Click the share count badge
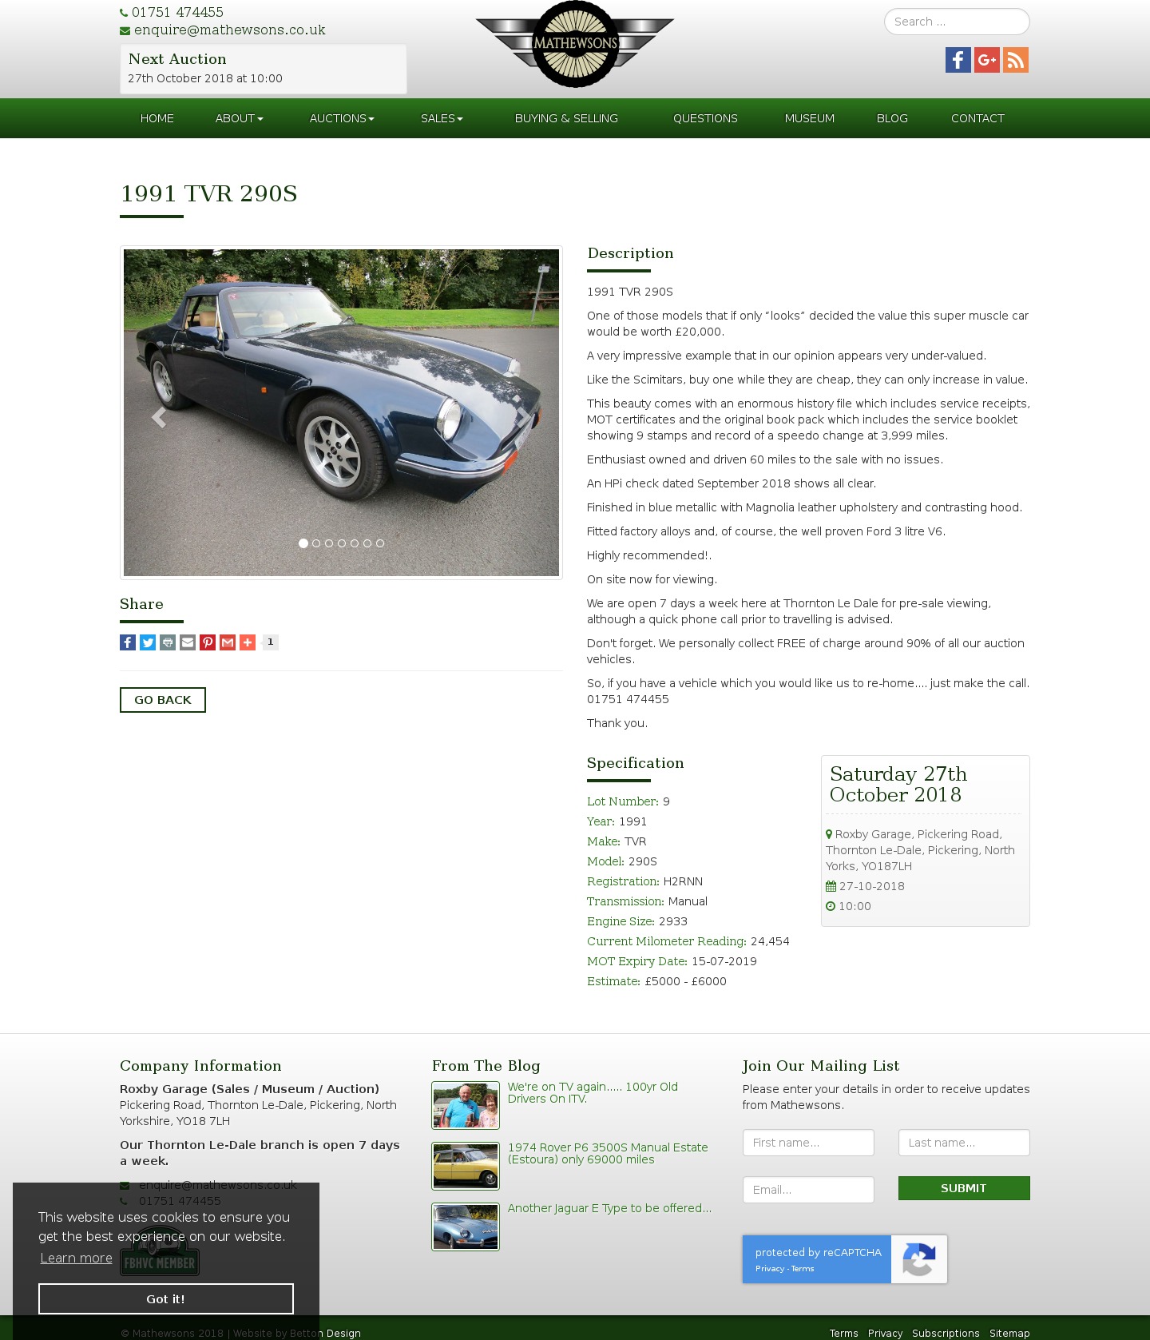The image size is (1150, 1340). pyautogui.click(x=271, y=642)
